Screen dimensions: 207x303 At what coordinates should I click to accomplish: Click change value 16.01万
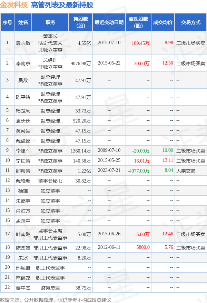tap(142, 161)
